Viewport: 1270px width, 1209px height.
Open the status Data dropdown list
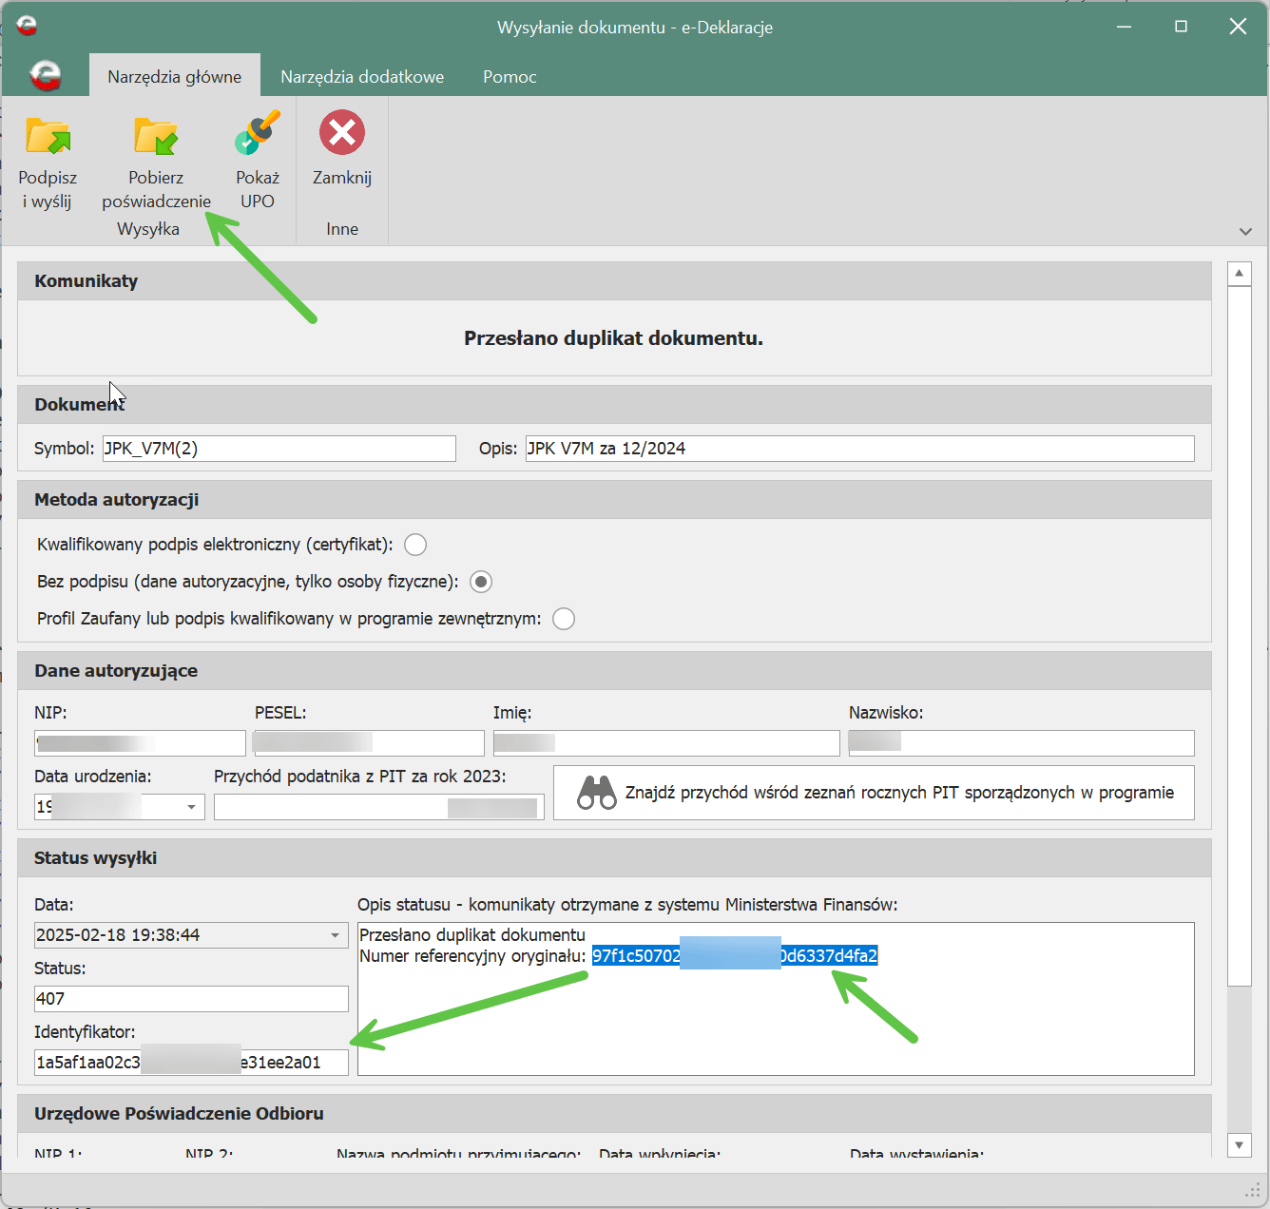[335, 935]
